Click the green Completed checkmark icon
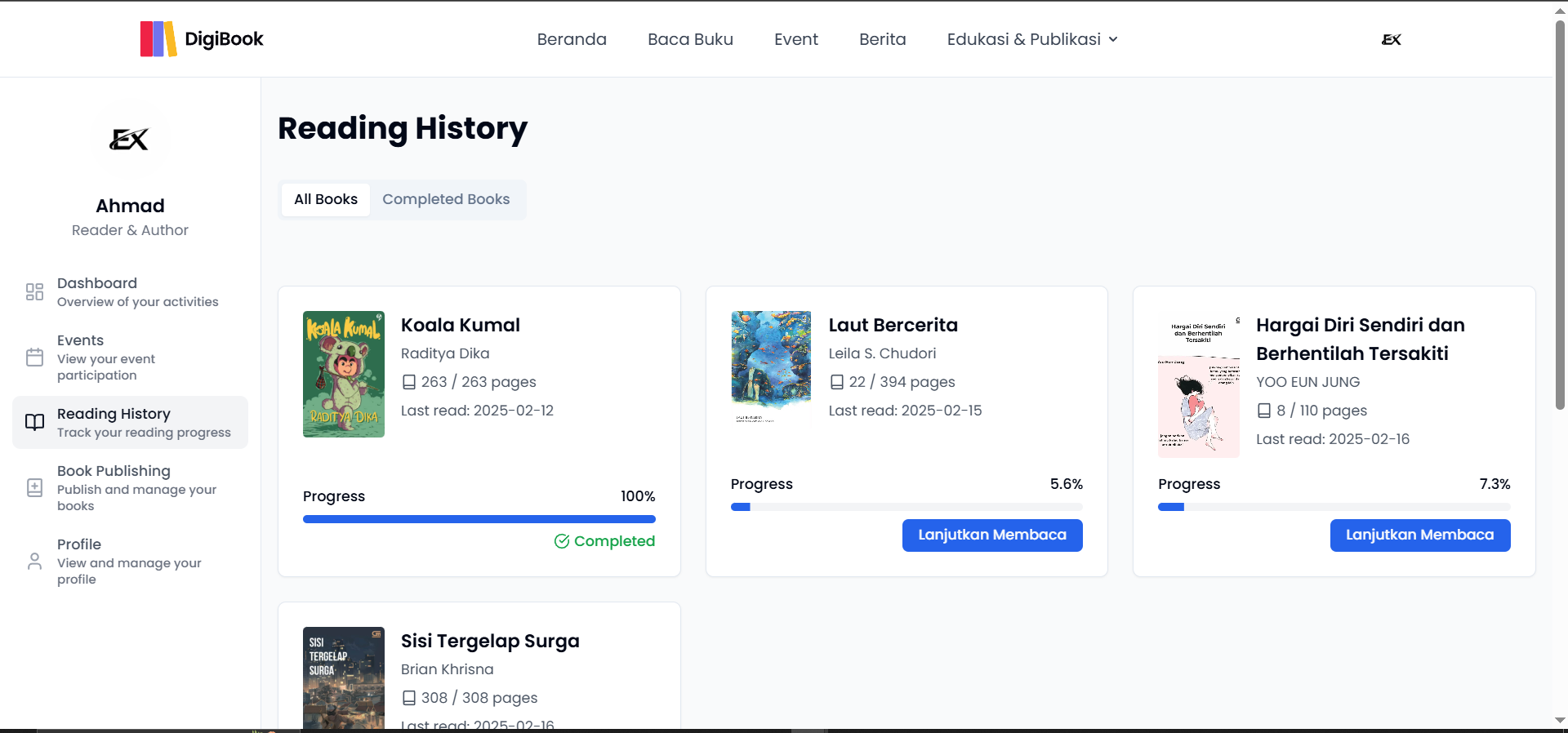 [562, 541]
